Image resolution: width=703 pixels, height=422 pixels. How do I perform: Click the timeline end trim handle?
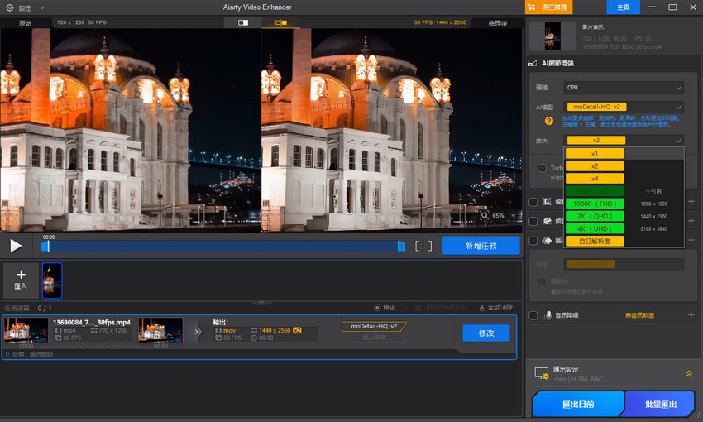[x=402, y=247]
